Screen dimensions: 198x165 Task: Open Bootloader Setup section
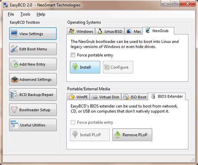point(33,110)
